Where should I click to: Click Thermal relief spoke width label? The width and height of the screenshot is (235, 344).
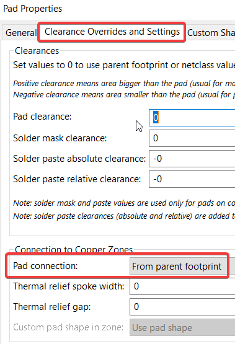tap(69, 286)
